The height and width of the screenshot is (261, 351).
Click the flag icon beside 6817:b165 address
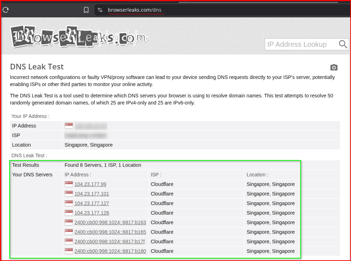point(69,232)
